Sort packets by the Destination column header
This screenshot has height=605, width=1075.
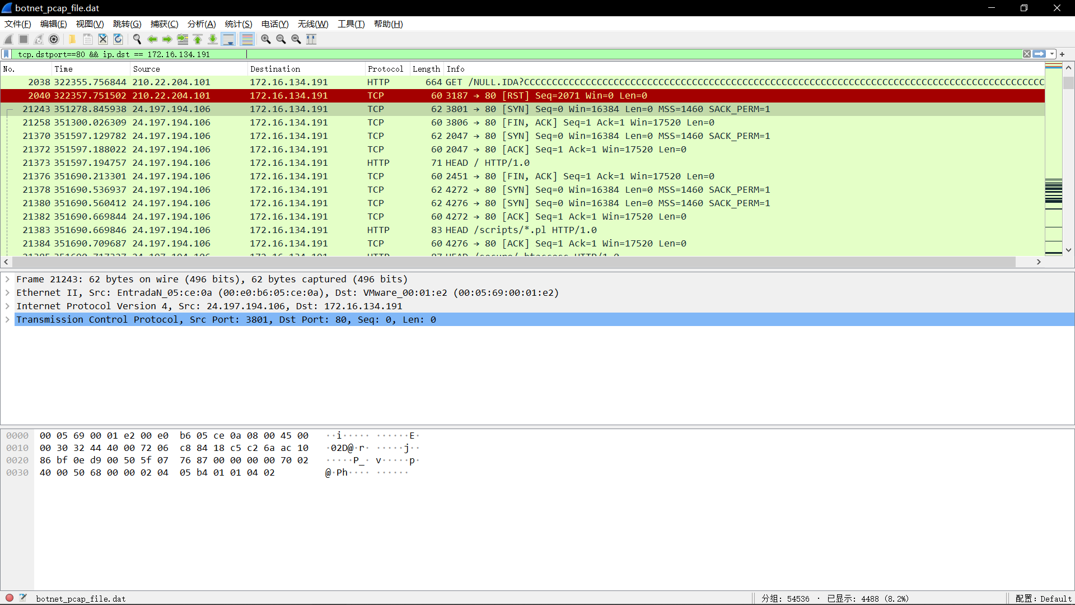point(307,69)
